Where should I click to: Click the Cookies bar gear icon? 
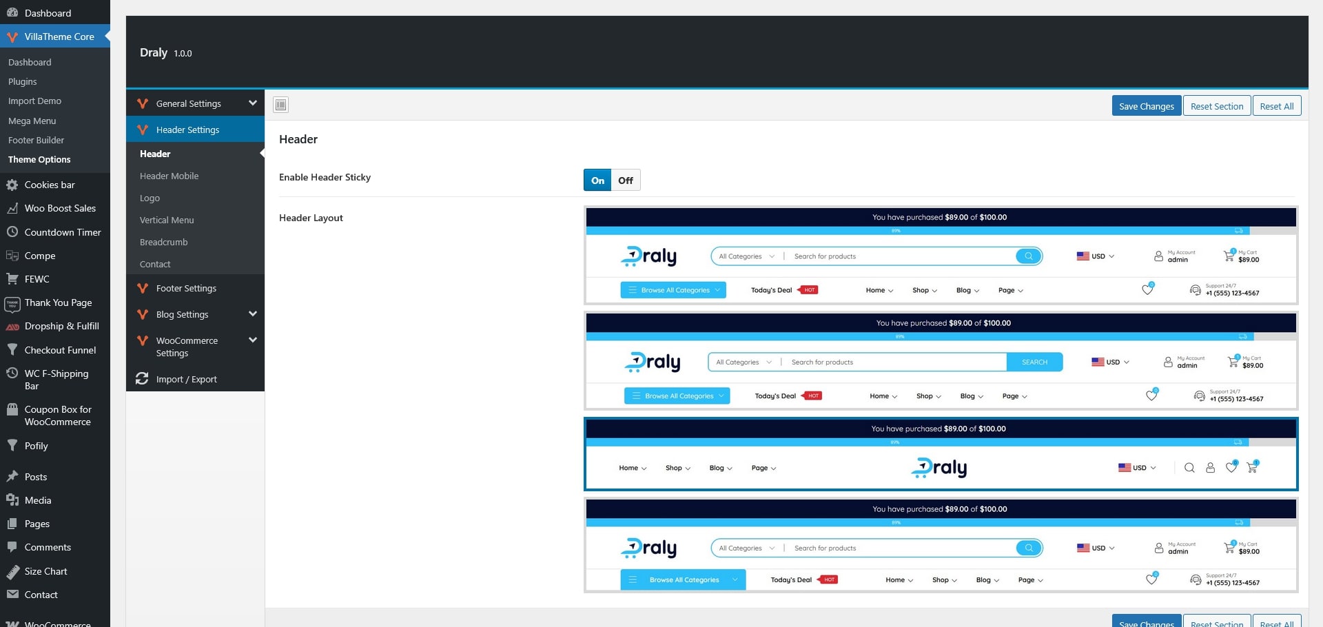12,185
